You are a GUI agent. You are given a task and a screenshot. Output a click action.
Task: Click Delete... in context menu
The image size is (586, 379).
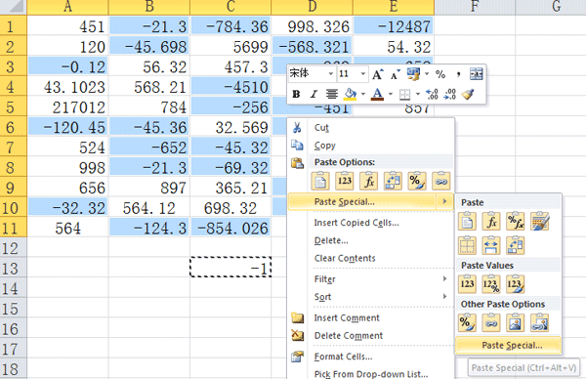point(331,240)
